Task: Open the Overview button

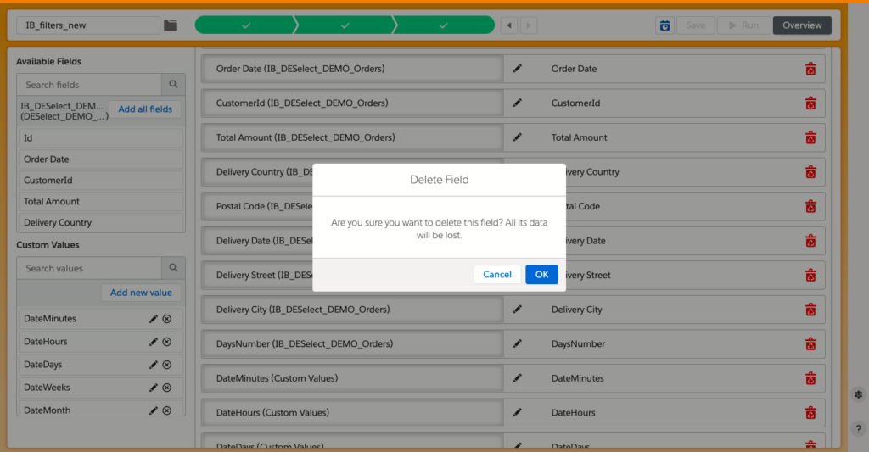Action: point(802,25)
